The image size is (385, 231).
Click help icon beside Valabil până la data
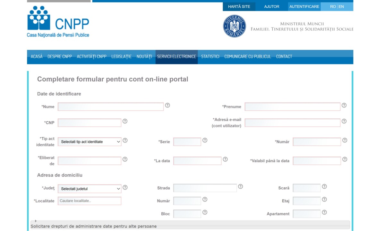(345, 159)
